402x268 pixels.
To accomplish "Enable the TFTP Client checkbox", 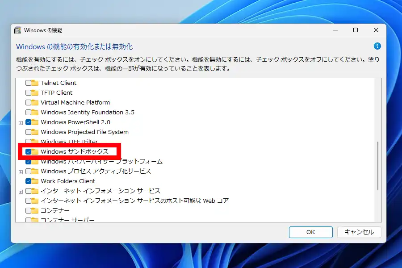I will click(28, 92).
